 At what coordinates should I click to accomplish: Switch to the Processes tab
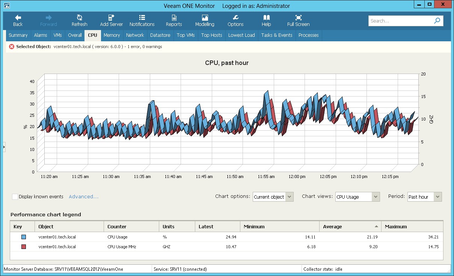point(308,35)
